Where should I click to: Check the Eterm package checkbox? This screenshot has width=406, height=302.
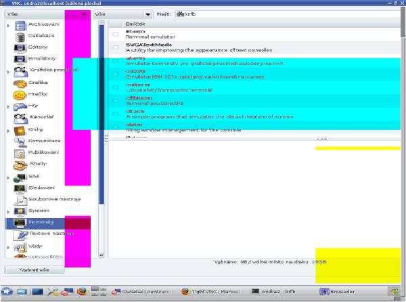click(115, 34)
